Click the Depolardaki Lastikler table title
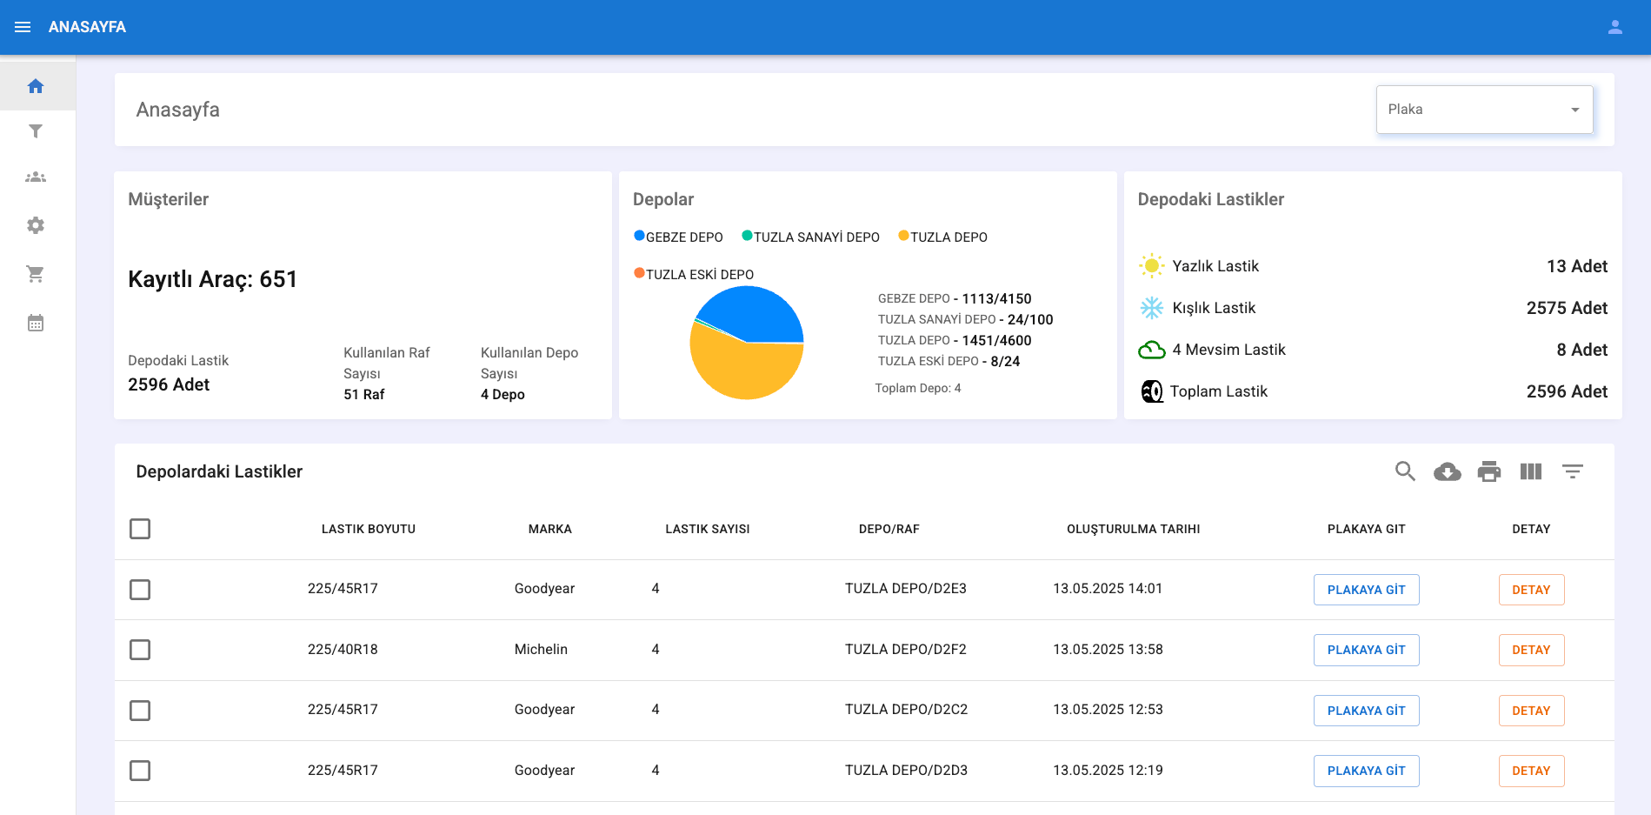Viewport: 1651px width, 815px height. pyautogui.click(x=219, y=471)
